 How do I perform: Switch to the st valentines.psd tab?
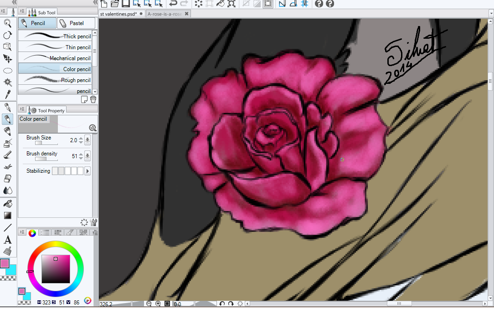pos(121,14)
